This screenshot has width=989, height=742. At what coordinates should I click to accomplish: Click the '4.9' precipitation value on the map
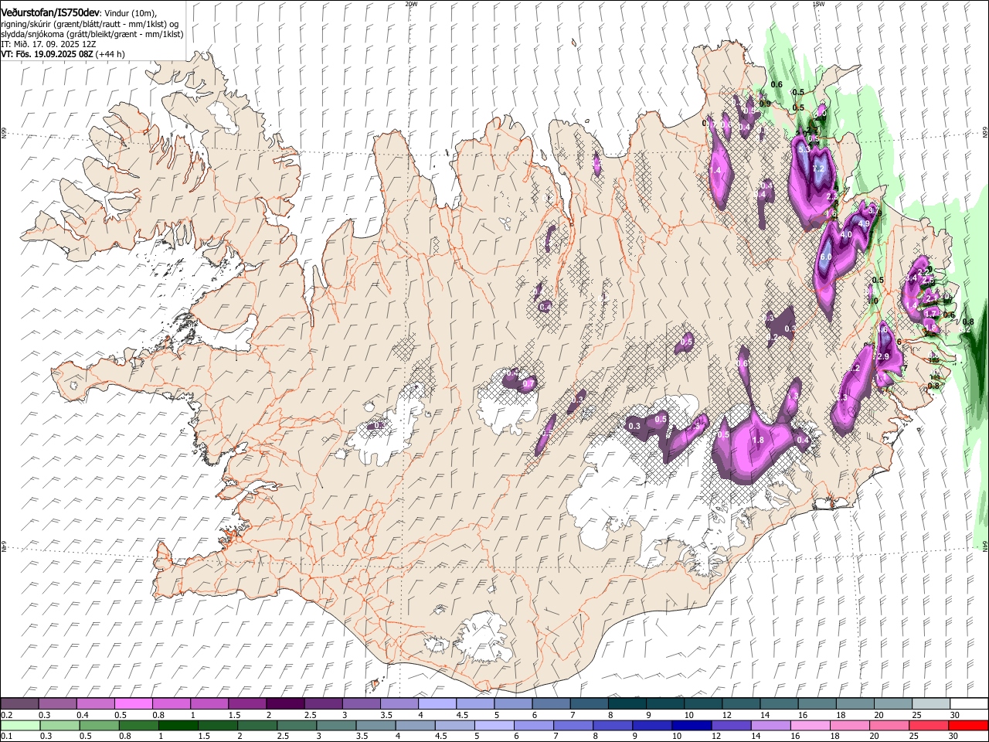[x=864, y=223]
